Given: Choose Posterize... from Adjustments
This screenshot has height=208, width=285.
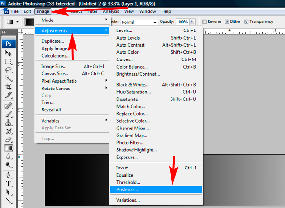Looking at the screenshot, I should tap(156, 189).
